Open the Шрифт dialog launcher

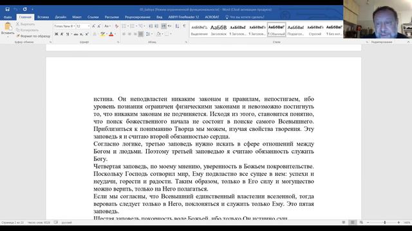click(118, 42)
